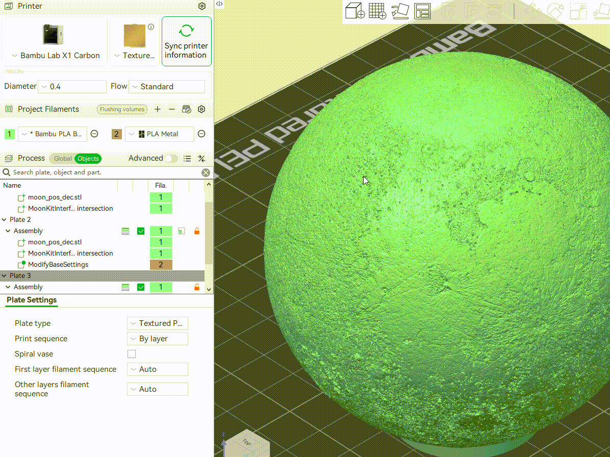Viewport: 610px width, 457px height.
Task: Click filament 1 green color swatch
Action: click(x=9, y=134)
